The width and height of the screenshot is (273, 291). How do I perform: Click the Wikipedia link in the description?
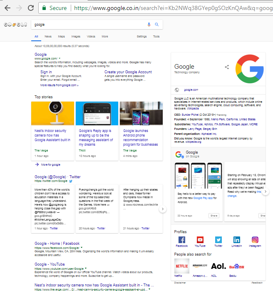pyautogui.click(x=193, y=109)
